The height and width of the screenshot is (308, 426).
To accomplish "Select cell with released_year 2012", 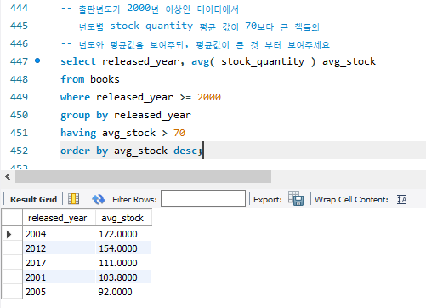I will pyautogui.click(x=60, y=248).
